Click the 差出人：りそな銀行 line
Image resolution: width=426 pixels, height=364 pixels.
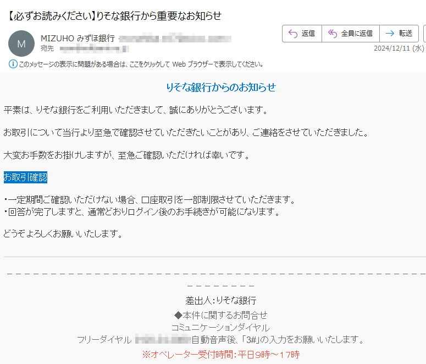[x=221, y=301]
